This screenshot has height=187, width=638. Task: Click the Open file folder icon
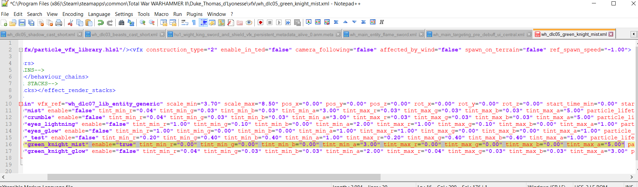click(x=13, y=23)
